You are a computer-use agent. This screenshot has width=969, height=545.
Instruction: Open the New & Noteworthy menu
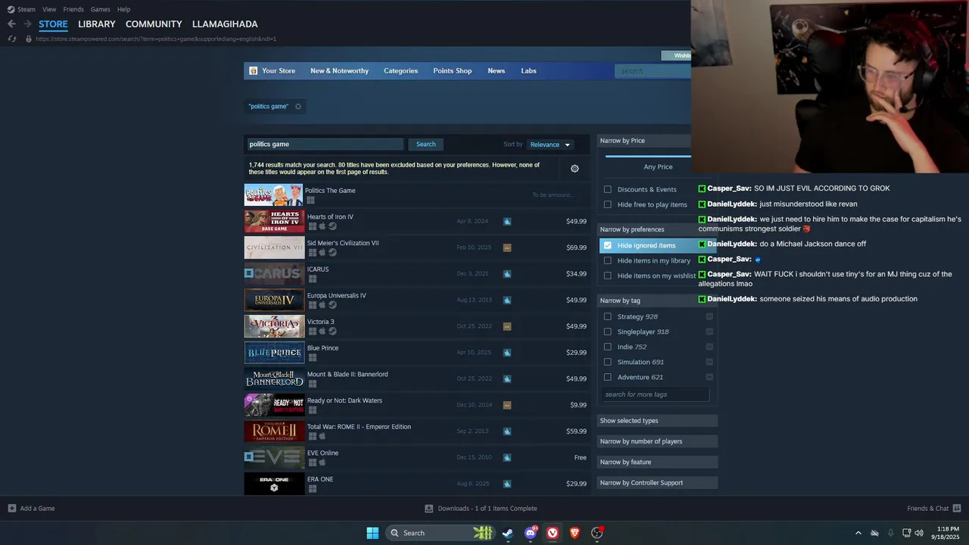(x=339, y=71)
